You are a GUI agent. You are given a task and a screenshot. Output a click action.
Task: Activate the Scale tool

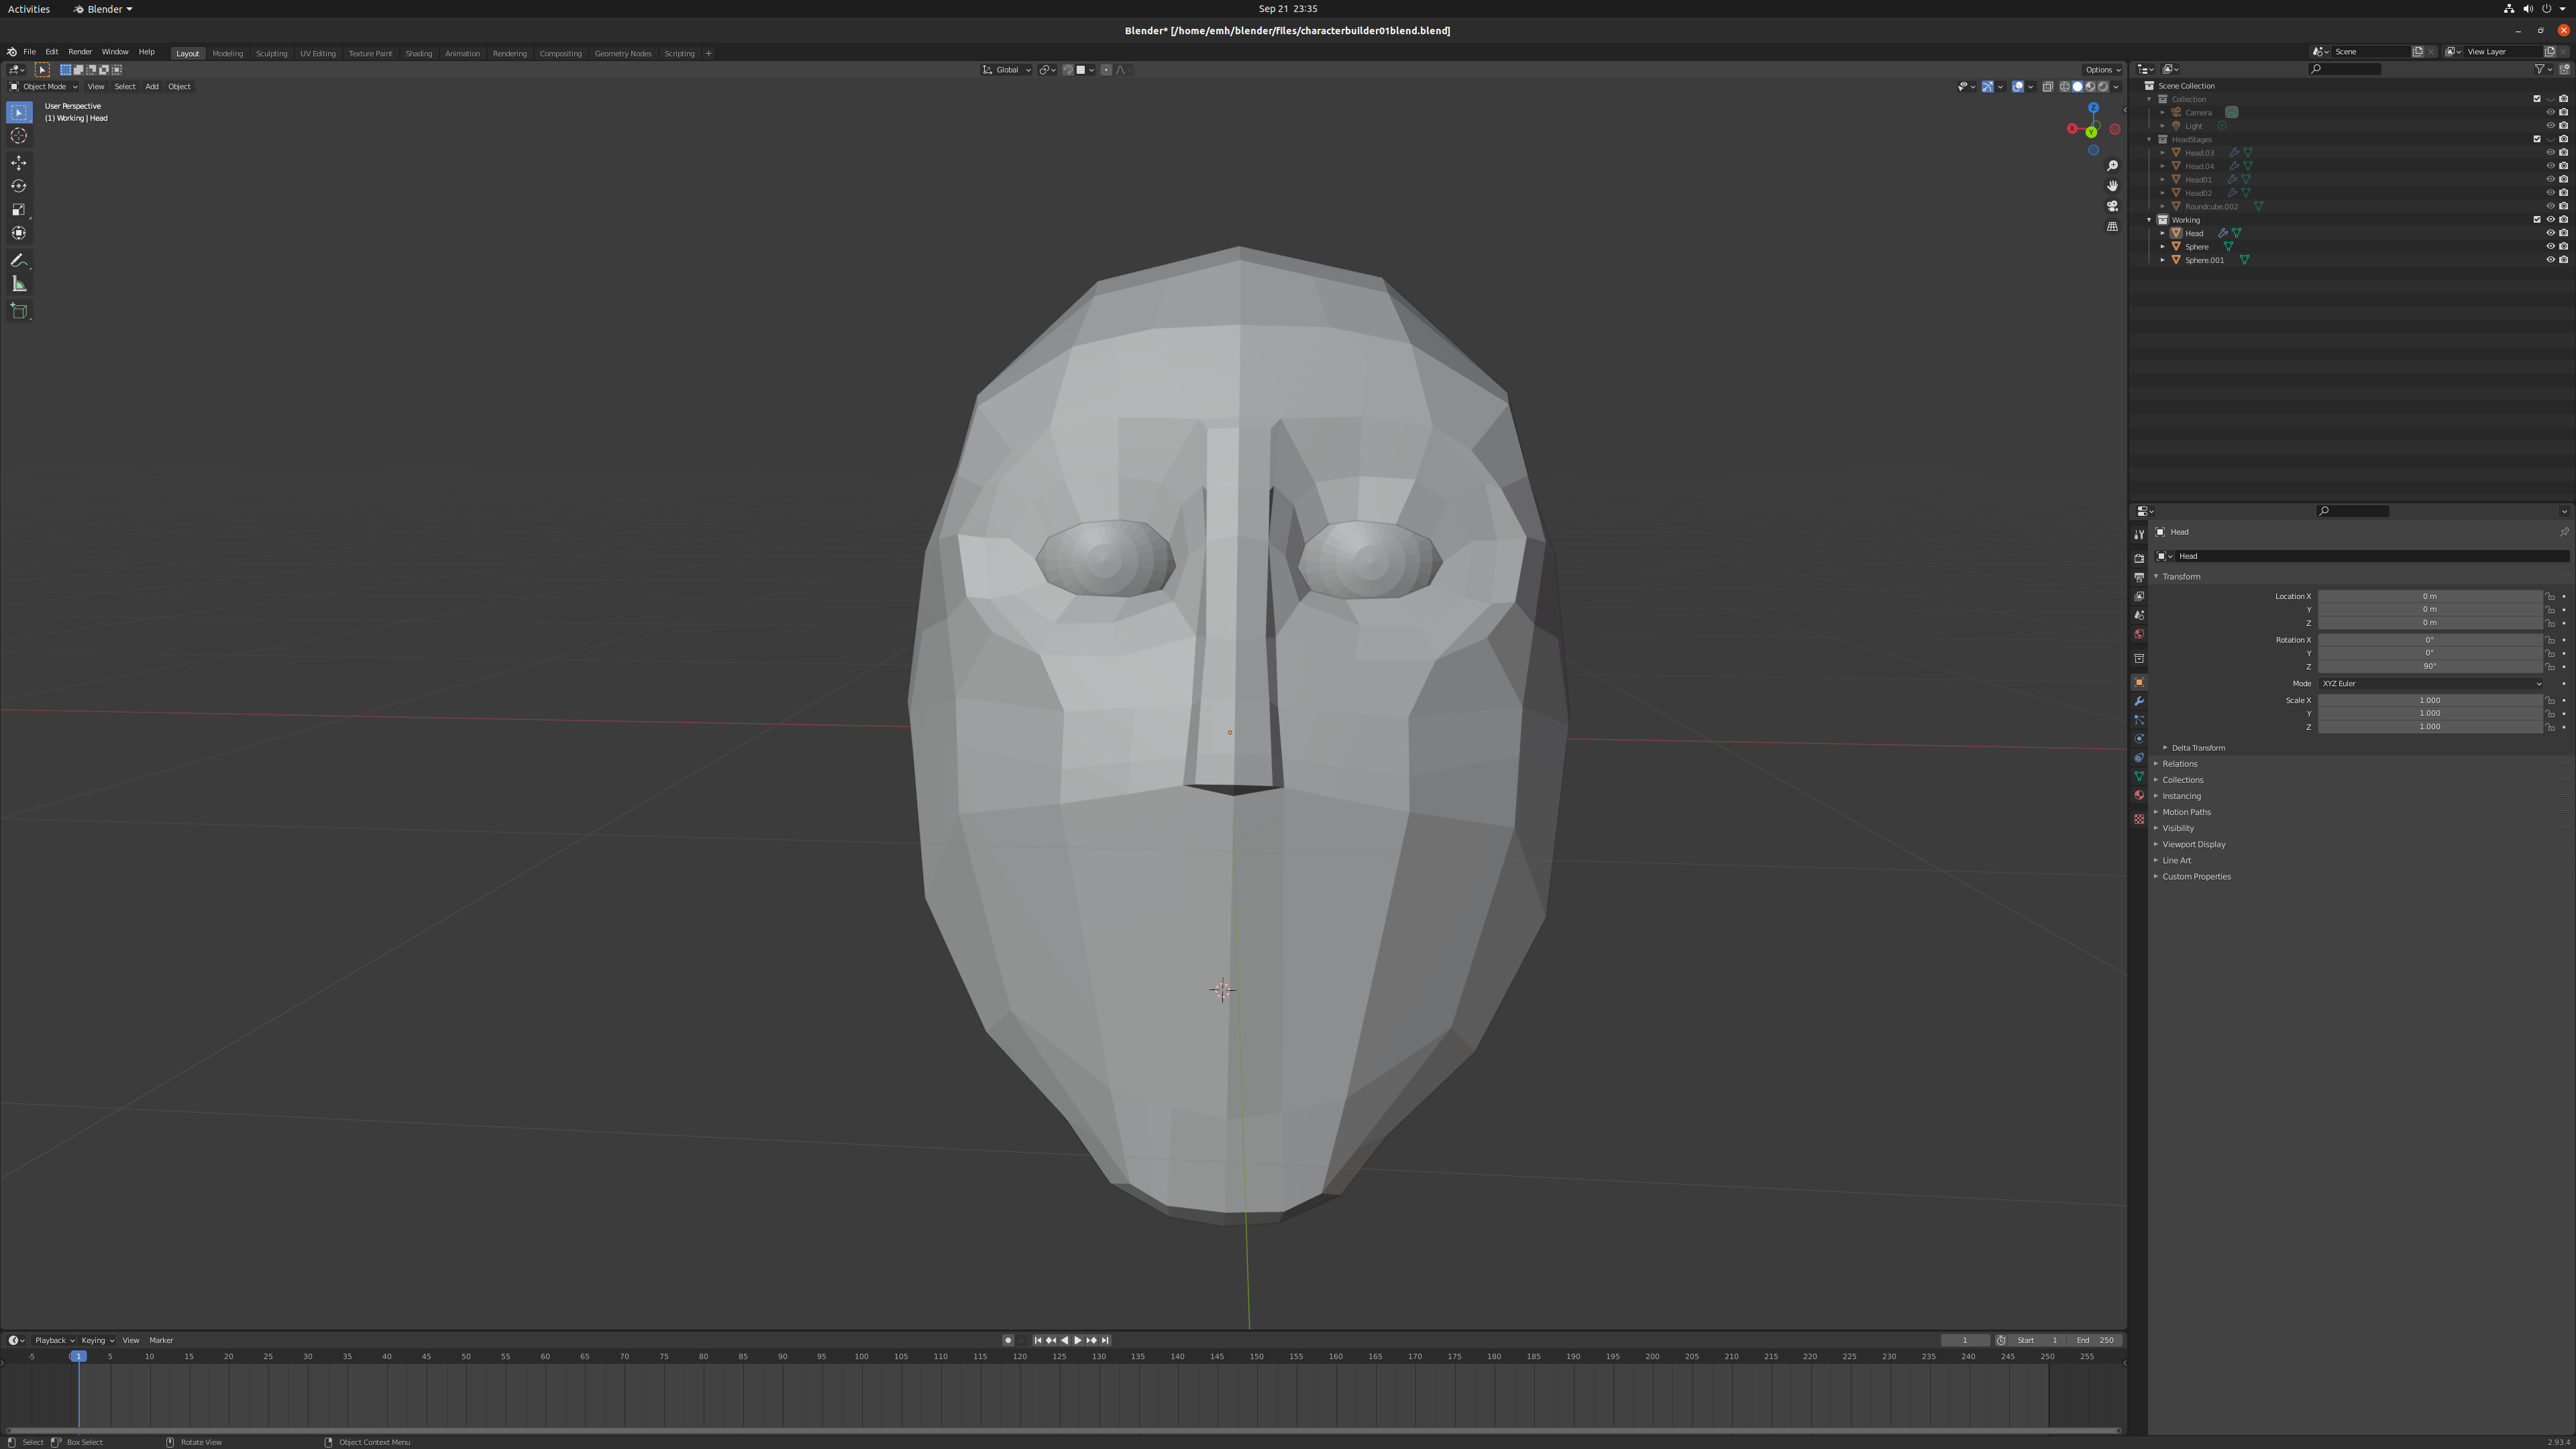19,210
